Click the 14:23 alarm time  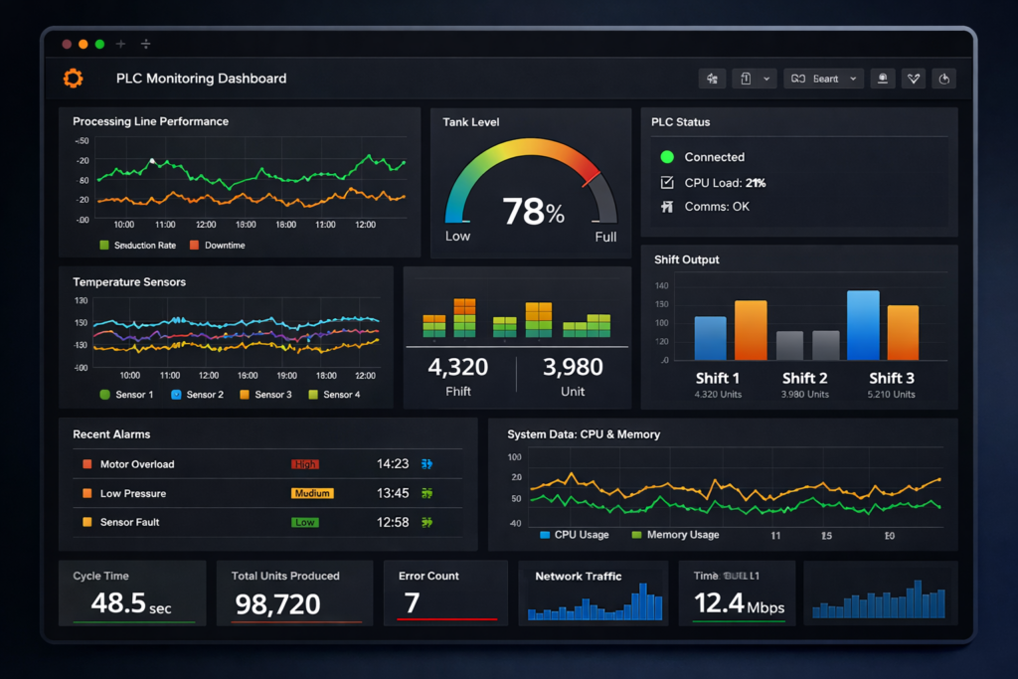click(x=393, y=464)
